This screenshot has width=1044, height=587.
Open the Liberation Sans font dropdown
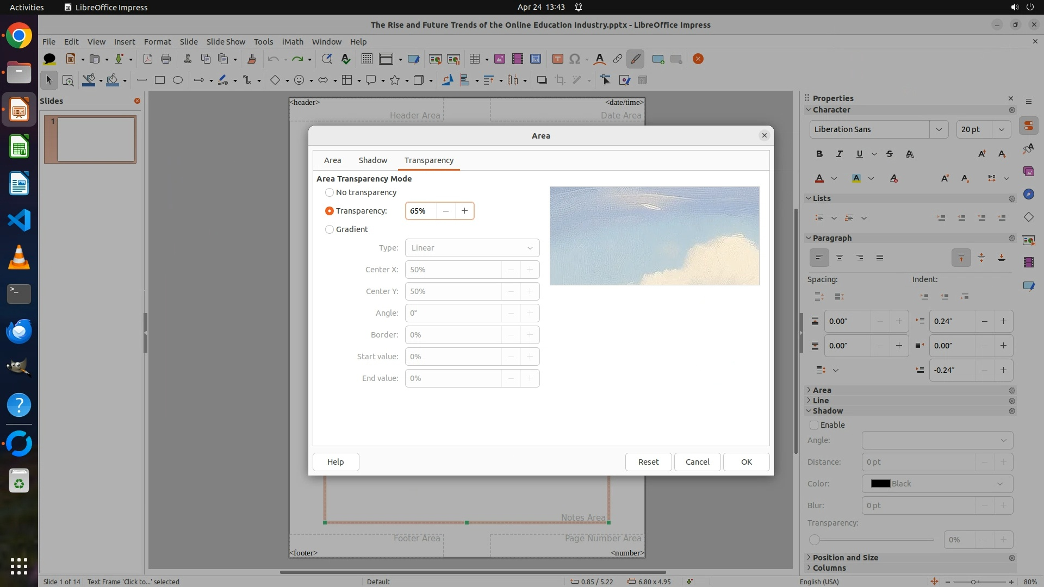939,129
